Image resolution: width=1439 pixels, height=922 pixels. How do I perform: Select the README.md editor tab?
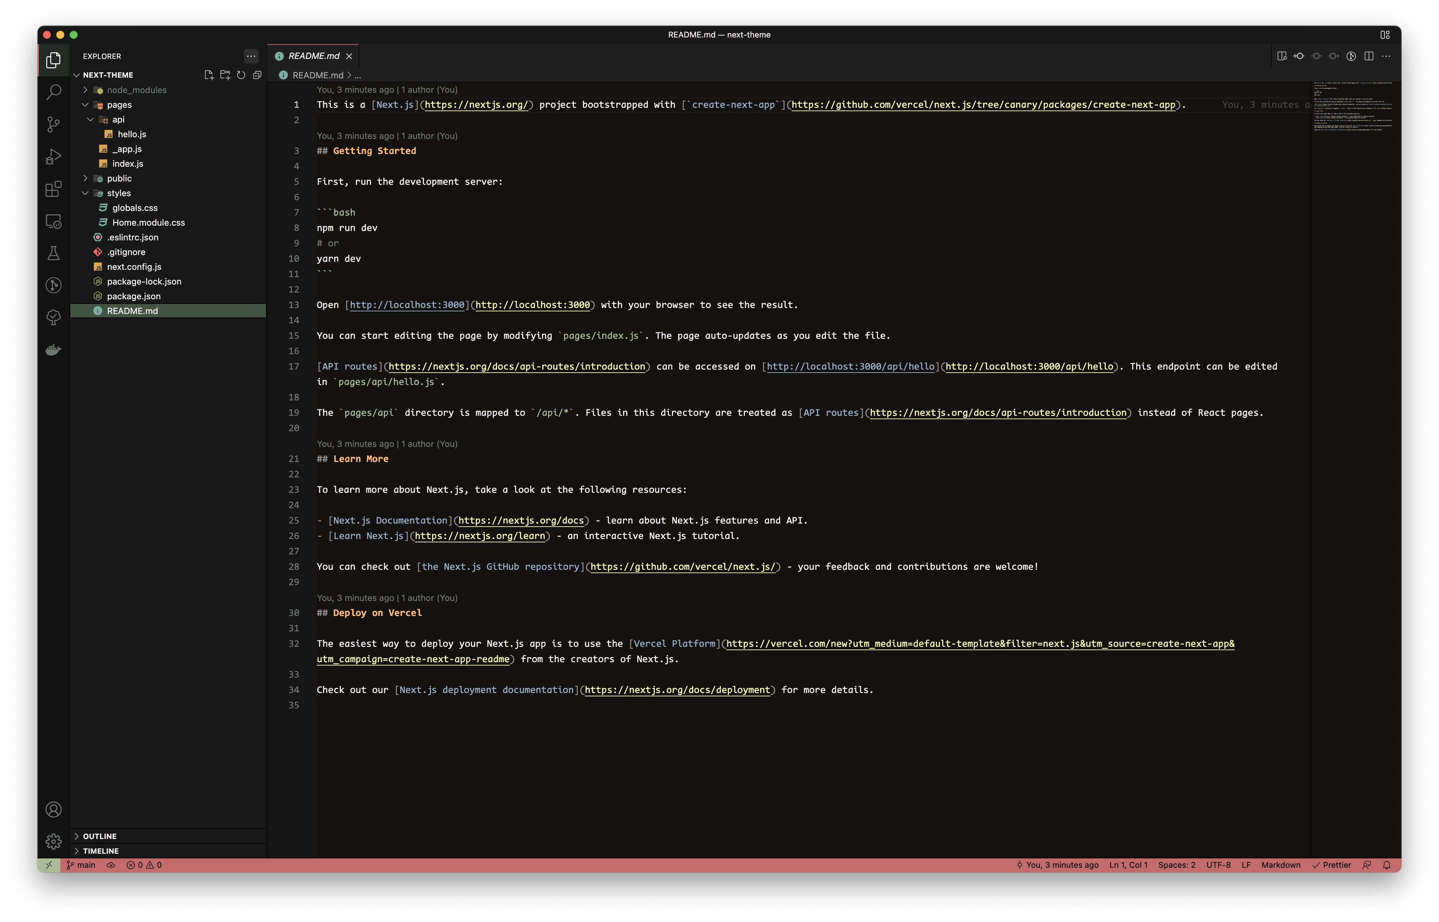(313, 56)
